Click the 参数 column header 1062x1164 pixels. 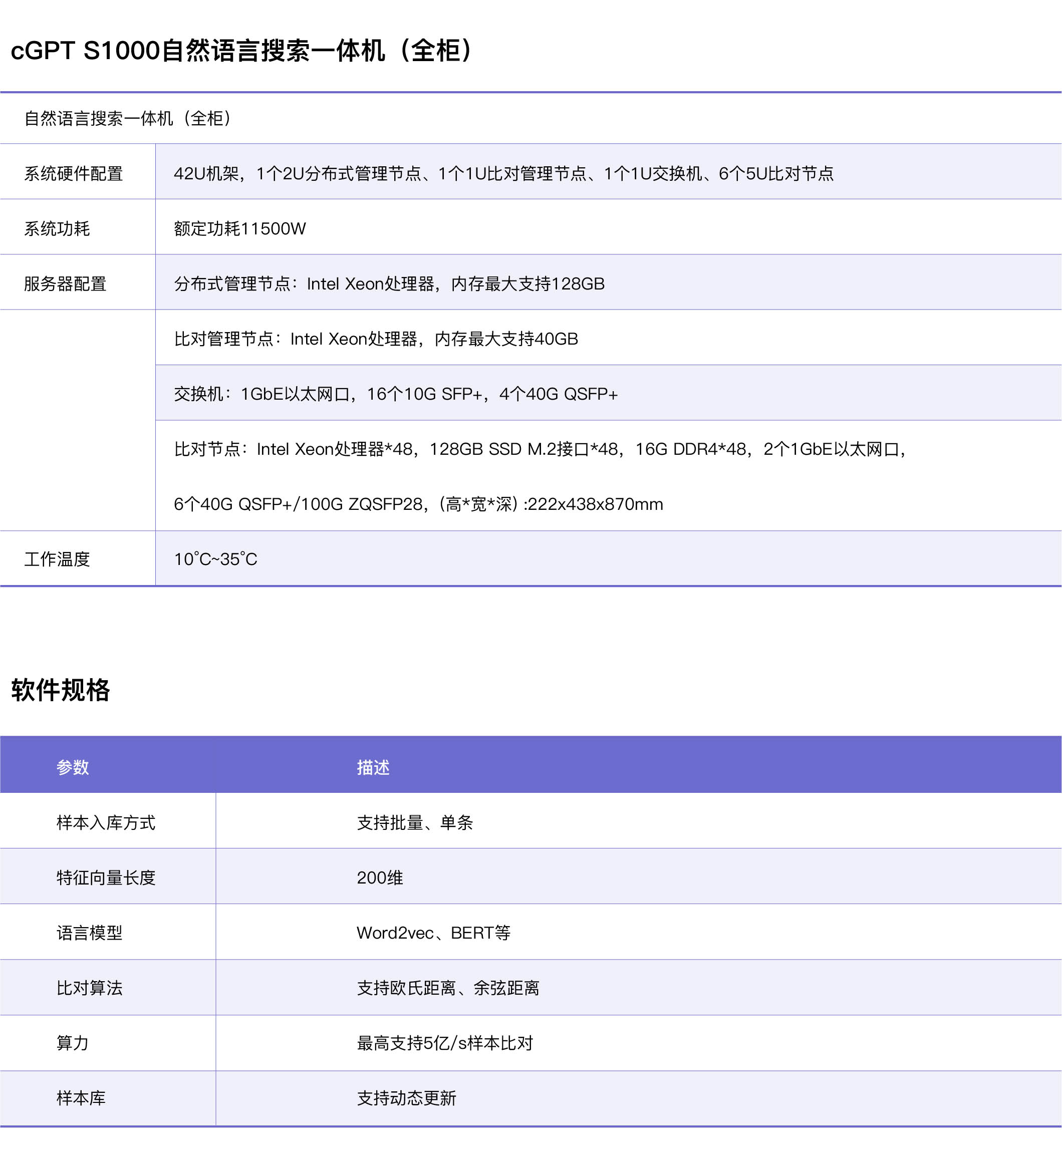click(x=73, y=767)
